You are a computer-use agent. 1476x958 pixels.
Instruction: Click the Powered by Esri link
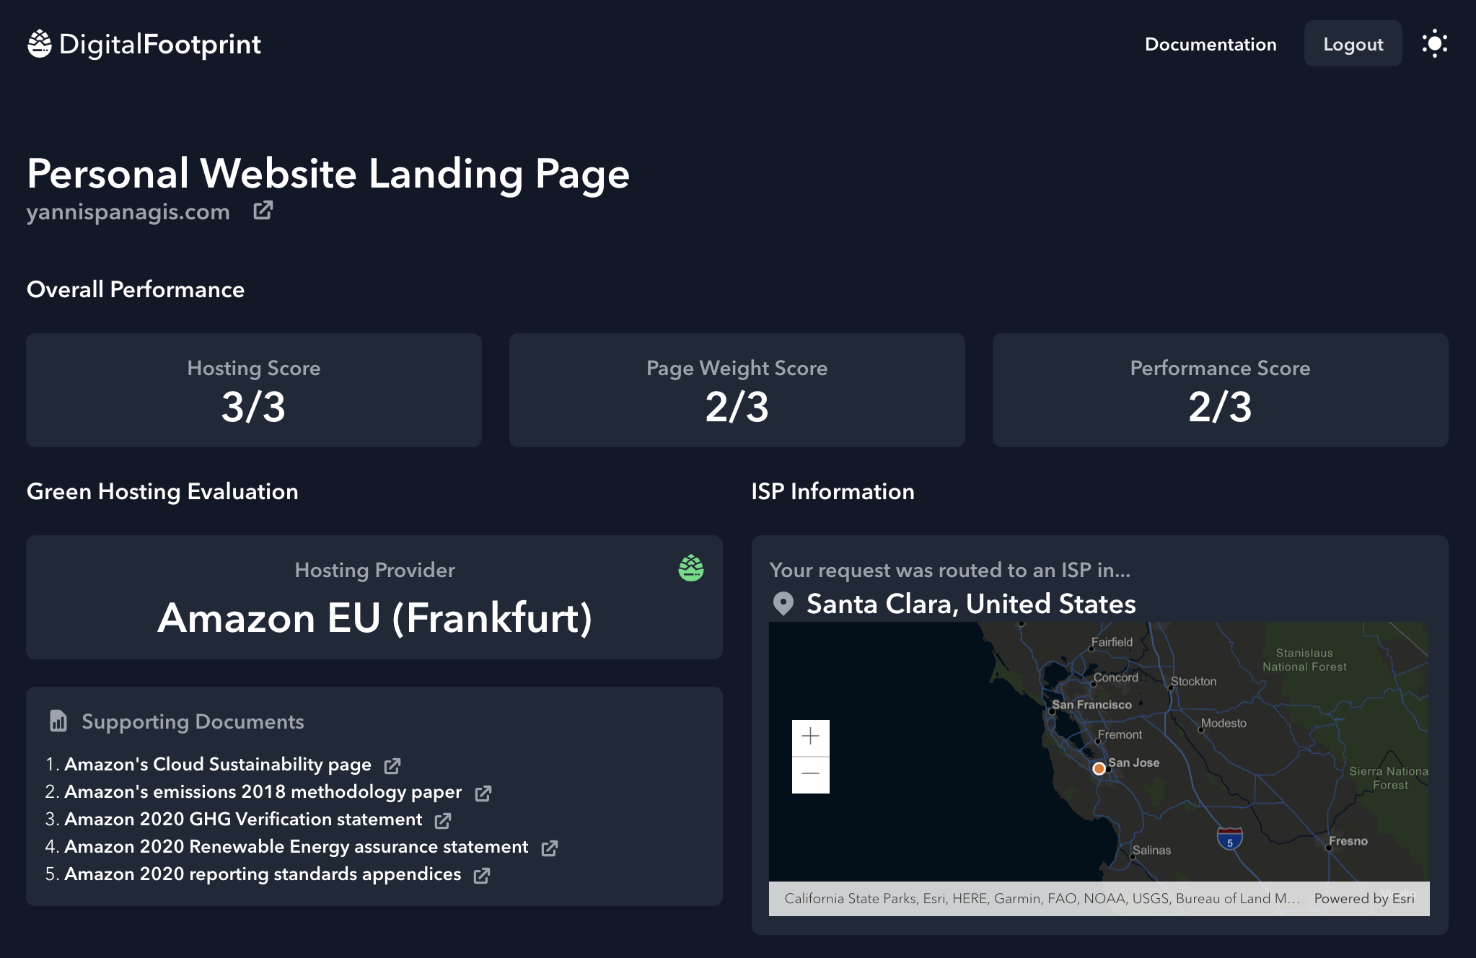tap(1365, 898)
